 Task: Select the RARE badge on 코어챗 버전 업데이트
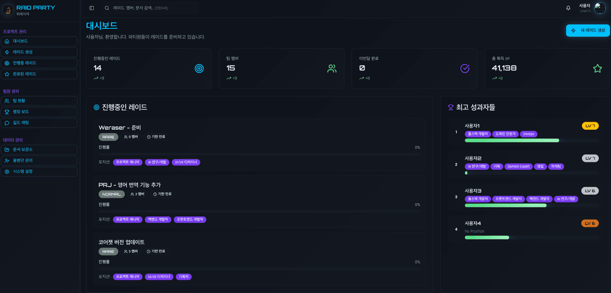[108, 251]
